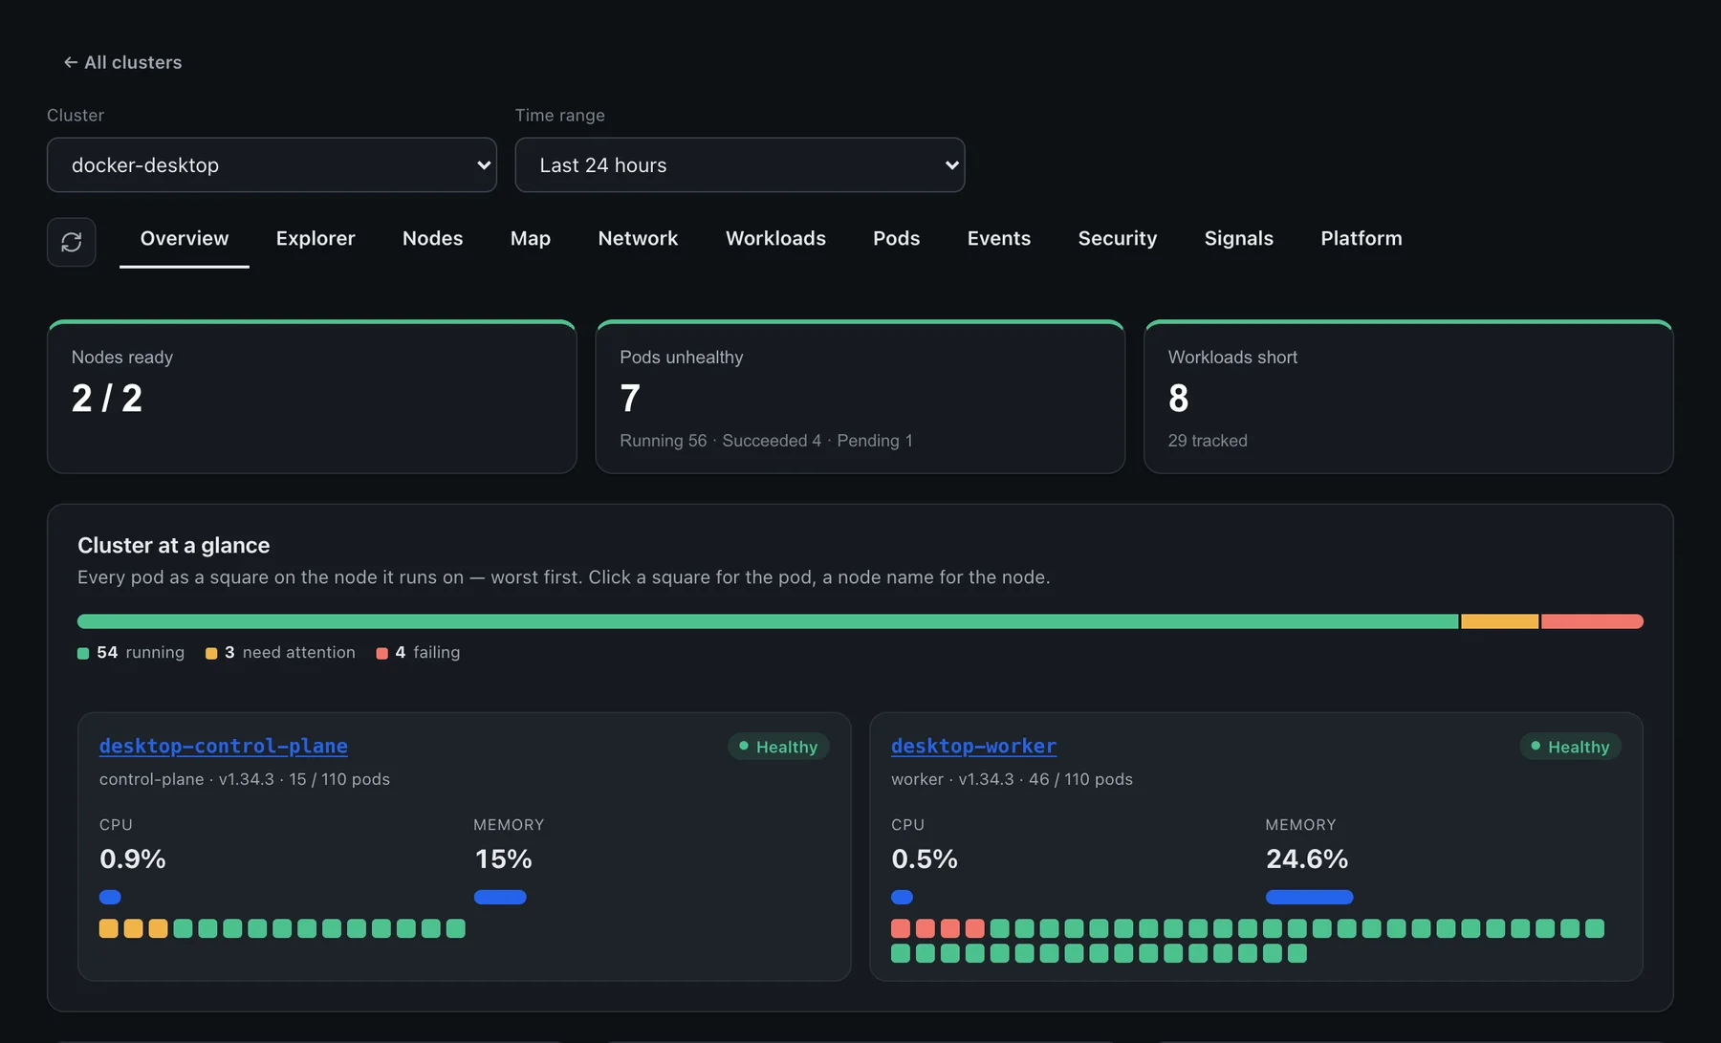Click the 24.6% memory value on desktop-worker
Viewport: 1721px width, 1043px height.
tap(1307, 859)
